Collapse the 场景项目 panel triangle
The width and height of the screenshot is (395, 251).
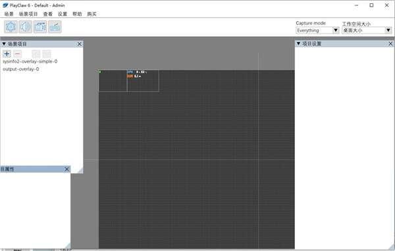tap(4, 44)
